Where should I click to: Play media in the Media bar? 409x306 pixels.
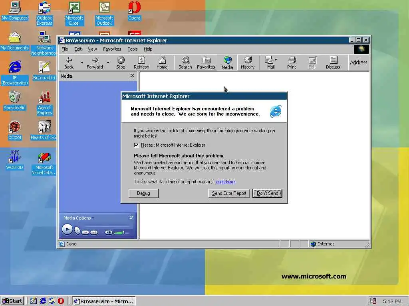(x=67, y=229)
